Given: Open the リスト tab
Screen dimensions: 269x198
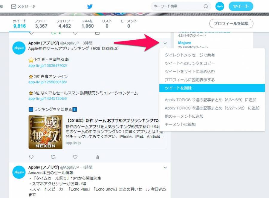Looking at the screenshot, I should pyautogui.click(x=107, y=24).
